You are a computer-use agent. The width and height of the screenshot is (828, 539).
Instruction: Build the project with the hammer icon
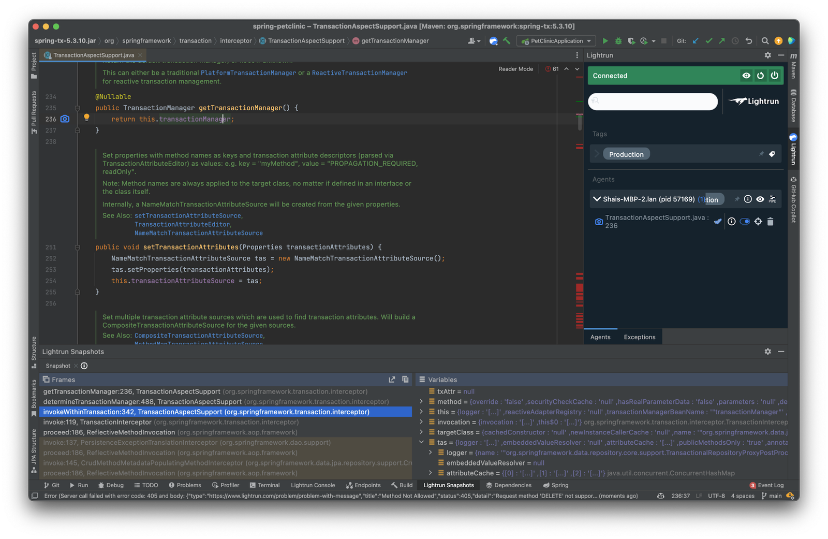pyautogui.click(x=507, y=41)
